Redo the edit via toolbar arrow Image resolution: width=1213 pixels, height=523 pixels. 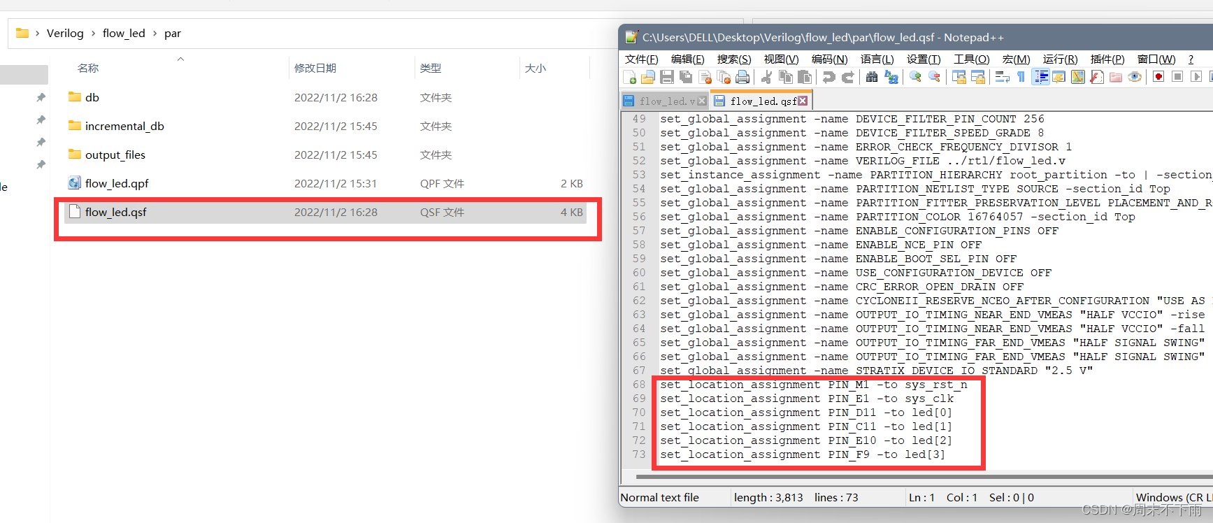click(848, 77)
